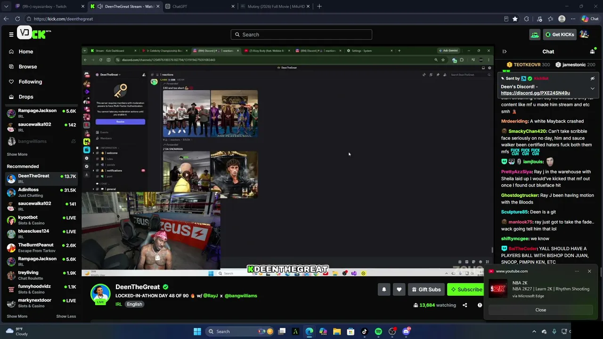Open treyliving channel in sidebar
This screenshot has height=339, width=603.
pos(41,275)
